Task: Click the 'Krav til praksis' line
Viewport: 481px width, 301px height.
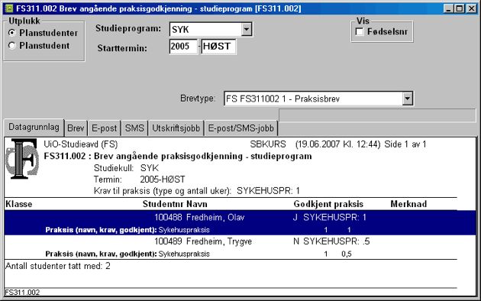Action: click(197, 191)
